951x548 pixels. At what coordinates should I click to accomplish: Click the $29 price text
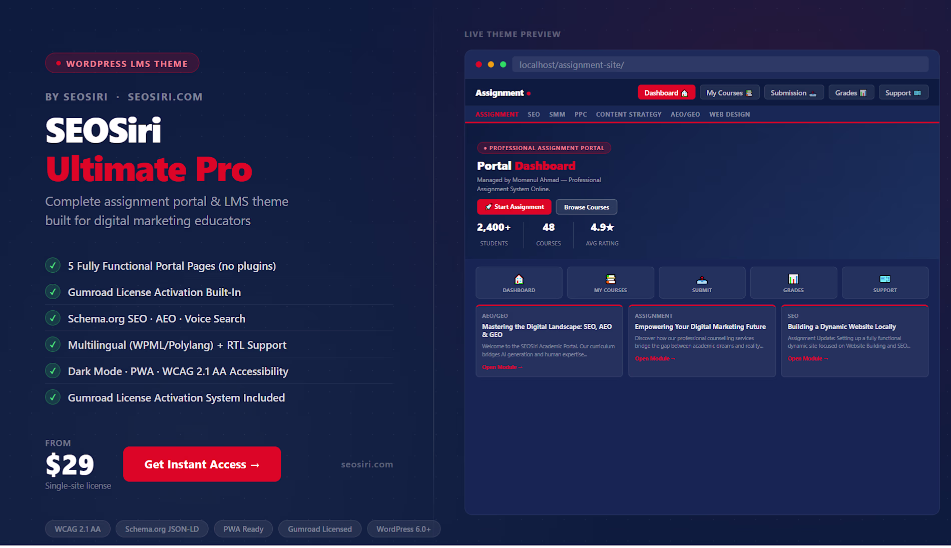[70, 464]
